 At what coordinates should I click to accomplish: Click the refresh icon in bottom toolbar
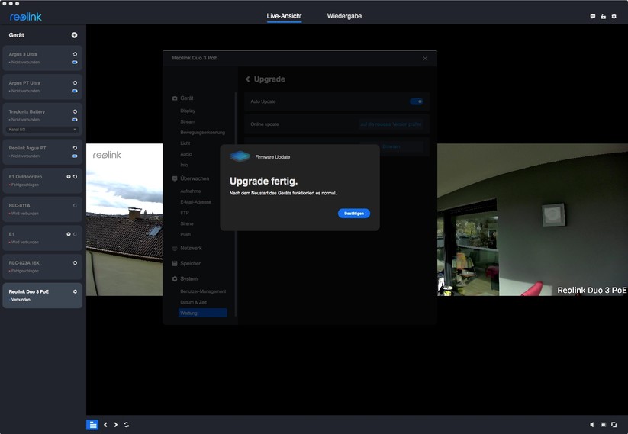click(x=126, y=425)
